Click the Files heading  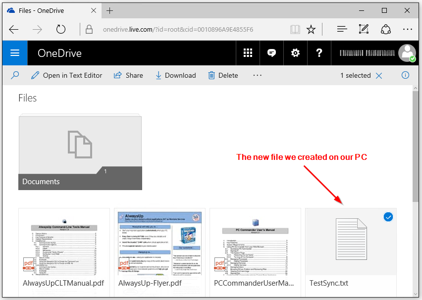pyautogui.click(x=27, y=98)
